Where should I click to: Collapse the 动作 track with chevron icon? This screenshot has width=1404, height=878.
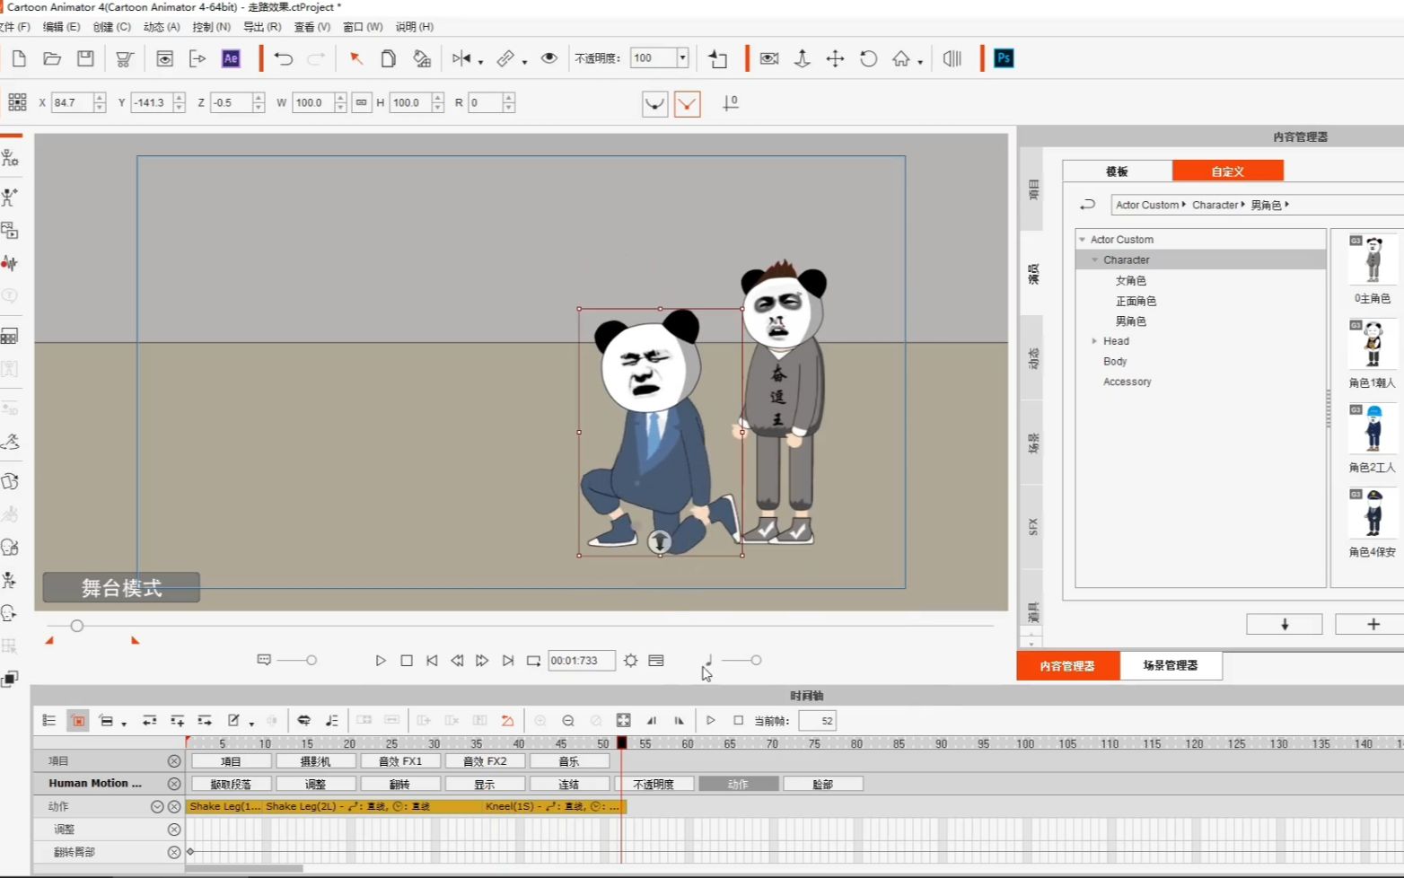(x=157, y=806)
